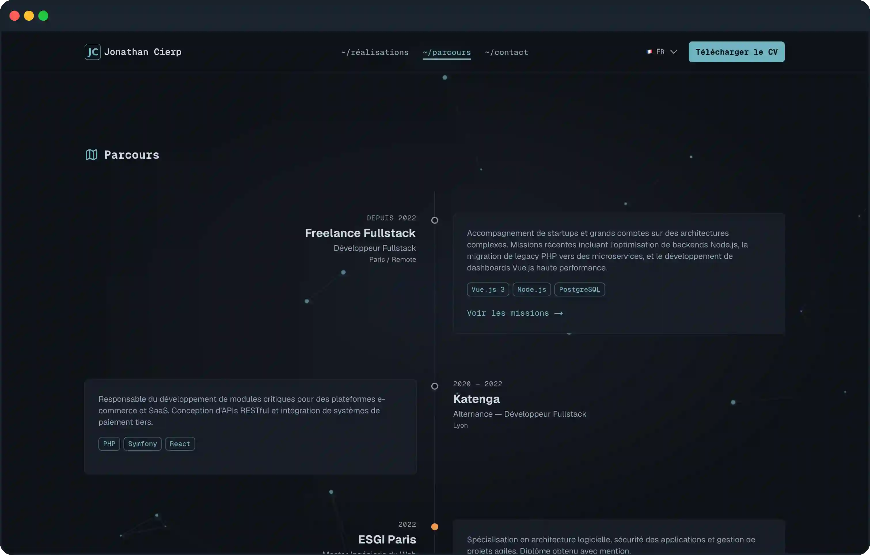Click the yellow macOS minimize window button

[29, 16]
